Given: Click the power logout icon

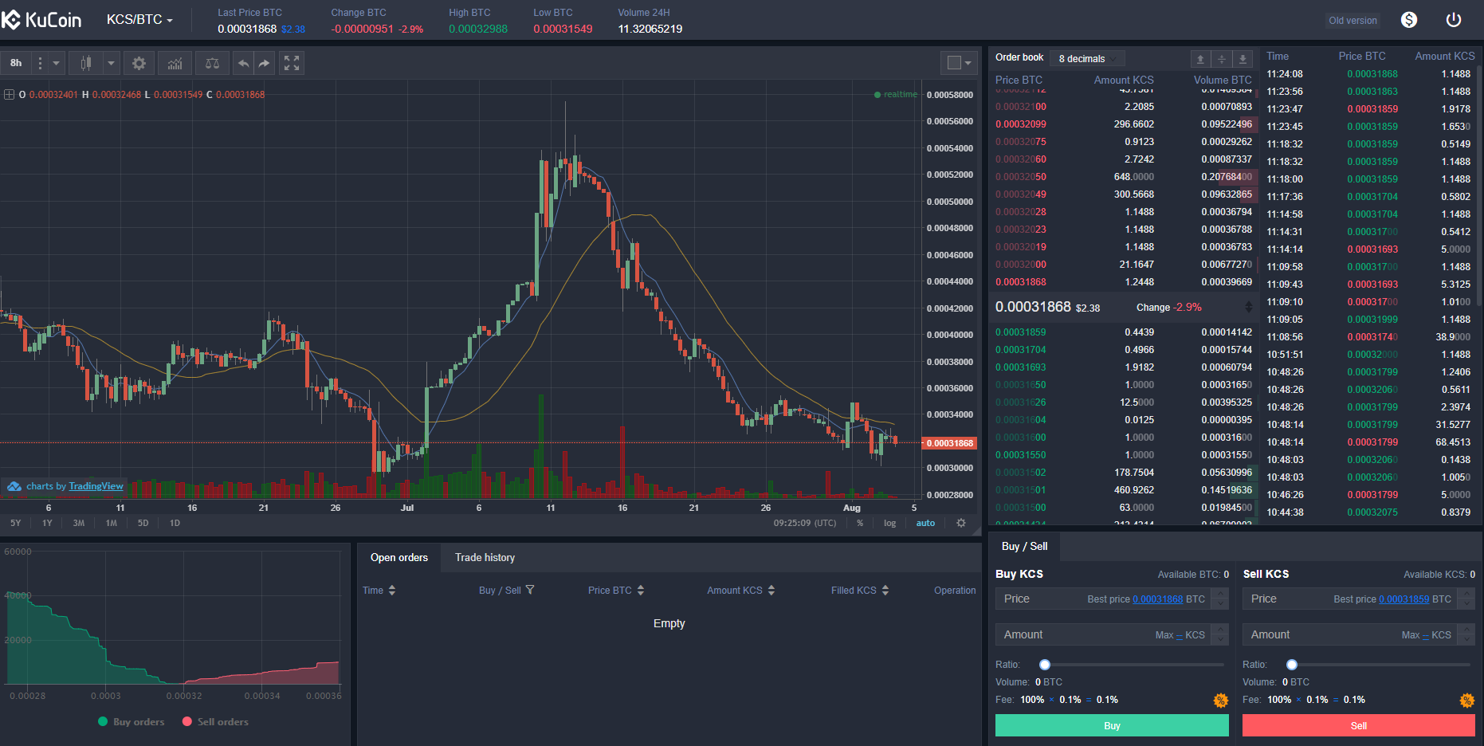Looking at the screenshot, I should pos(1454,20).
